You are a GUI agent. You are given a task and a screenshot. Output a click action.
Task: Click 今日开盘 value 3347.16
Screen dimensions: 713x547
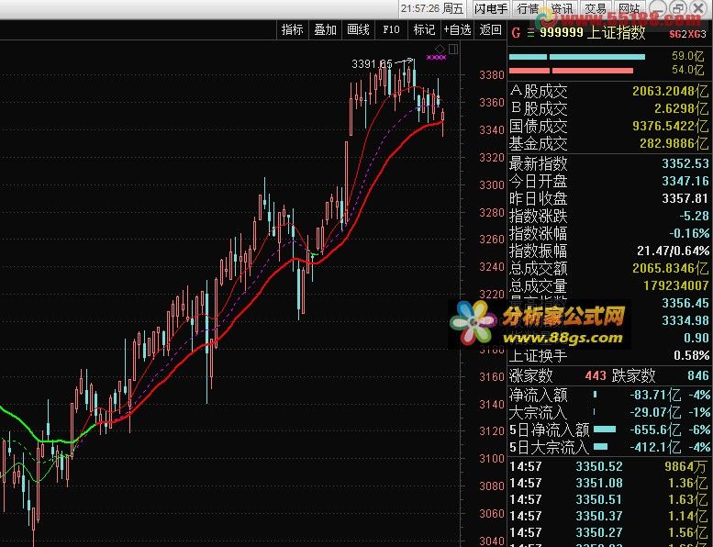coord(685,181)
